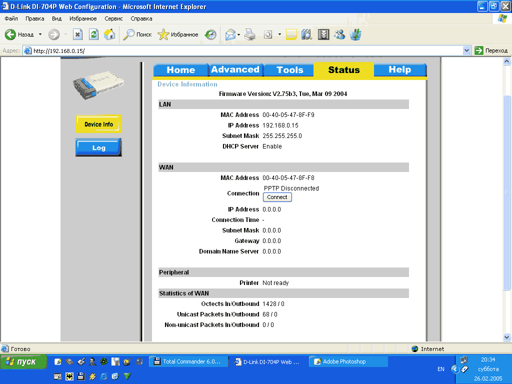512x384 pixels.
Task: Click the page icon in the address bar
Action: (28, 50)
